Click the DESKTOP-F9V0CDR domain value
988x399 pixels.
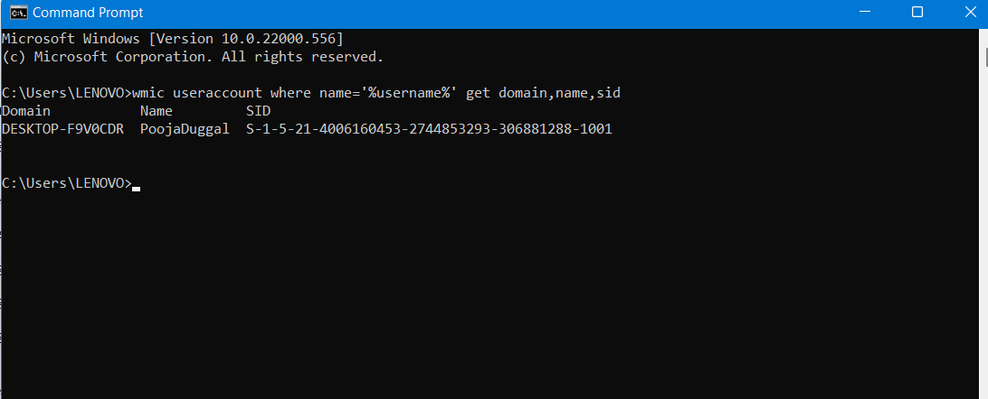(x=62, y=129)
